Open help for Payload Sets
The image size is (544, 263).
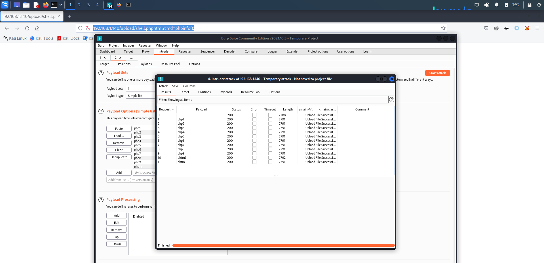tap(101, 73)
